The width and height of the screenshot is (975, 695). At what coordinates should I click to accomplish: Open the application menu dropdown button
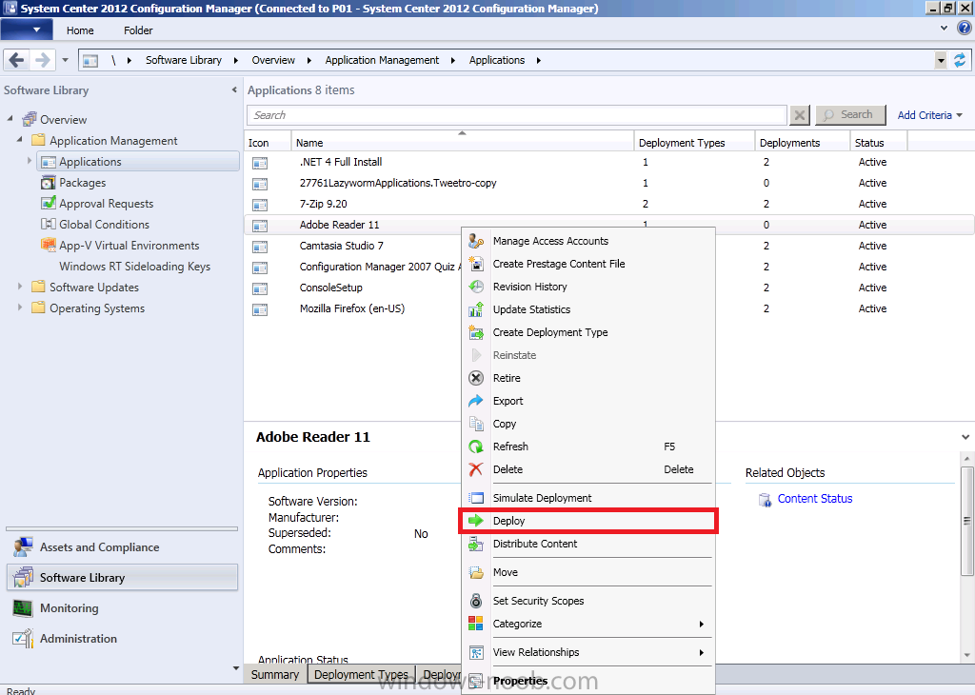27,30
